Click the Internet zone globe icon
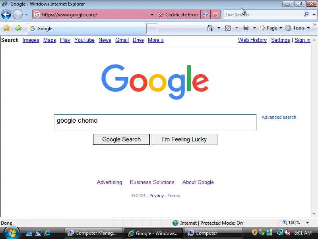The image size is (318, 239). pos(175,223)
